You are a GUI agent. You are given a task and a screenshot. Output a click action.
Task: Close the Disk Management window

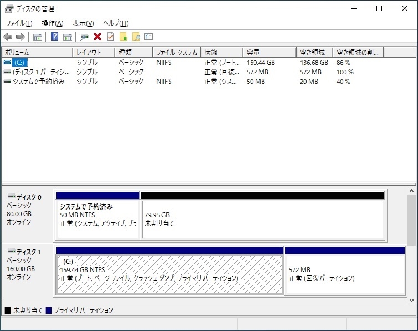pyautogui.click(x=404, y=8)
